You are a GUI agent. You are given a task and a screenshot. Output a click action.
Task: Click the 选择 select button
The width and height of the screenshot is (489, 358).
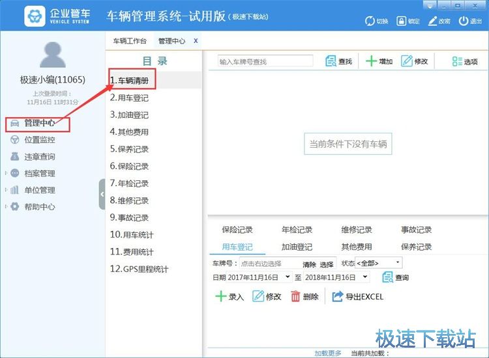[x=327, y=265]
